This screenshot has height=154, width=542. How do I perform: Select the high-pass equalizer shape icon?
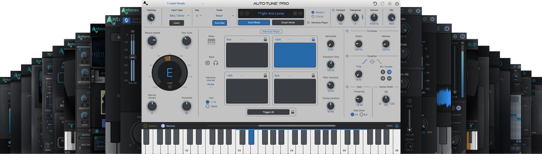pos(364,61)
